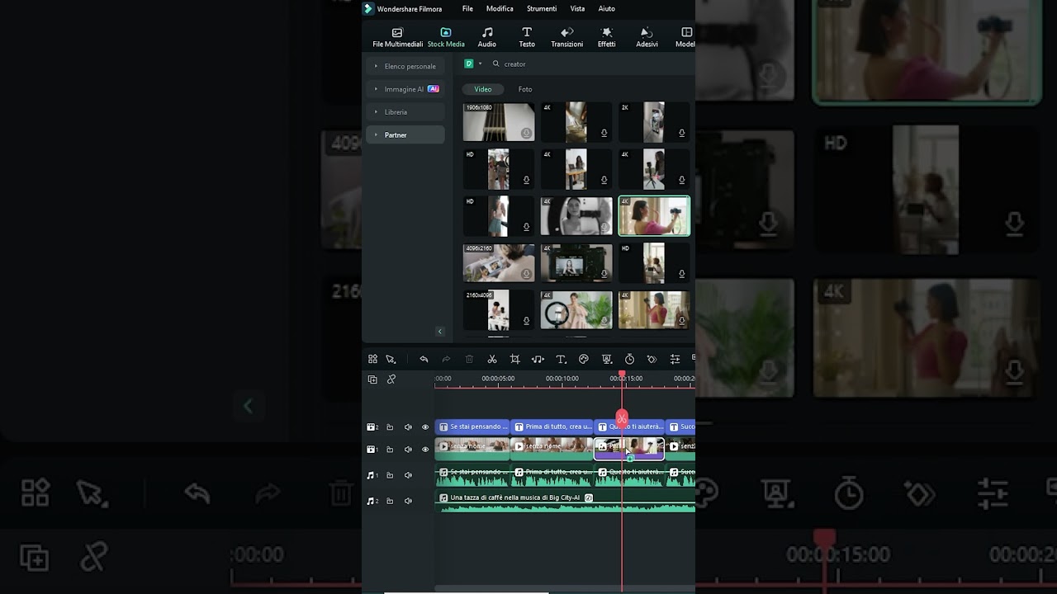Redo the last undone action

coord(446,359)
